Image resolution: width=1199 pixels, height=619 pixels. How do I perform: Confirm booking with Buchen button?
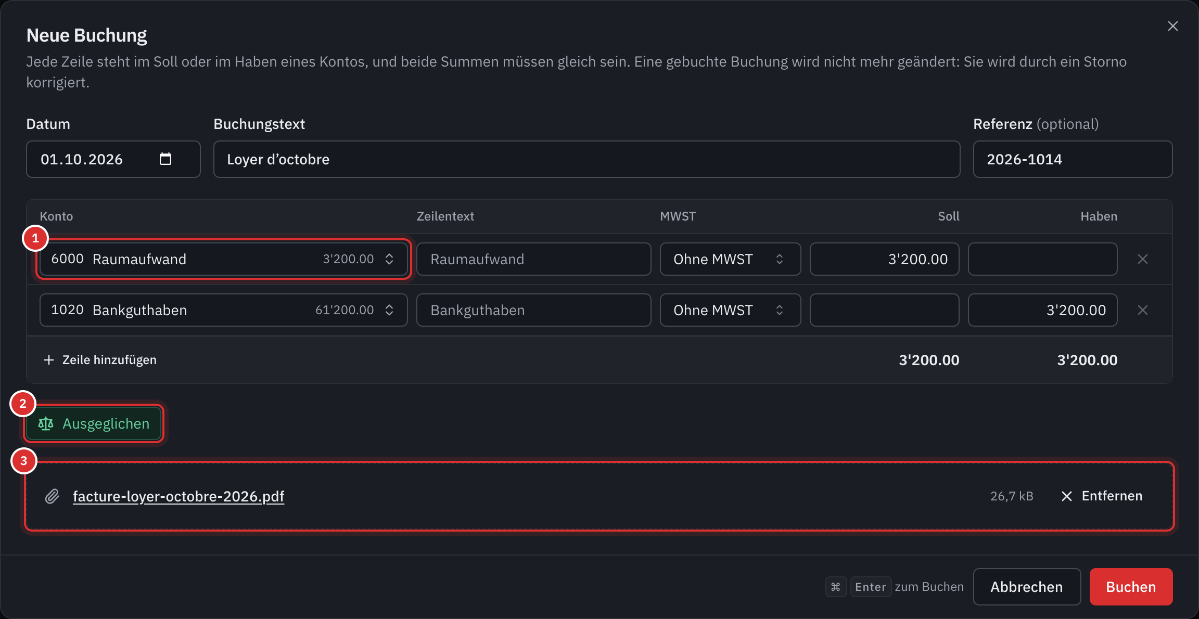coord(1131,587)
